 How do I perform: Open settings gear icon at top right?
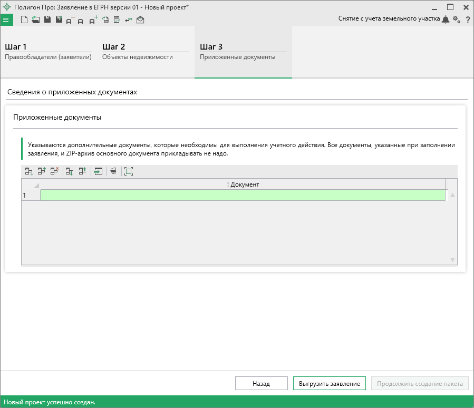(x=457, y=20)
